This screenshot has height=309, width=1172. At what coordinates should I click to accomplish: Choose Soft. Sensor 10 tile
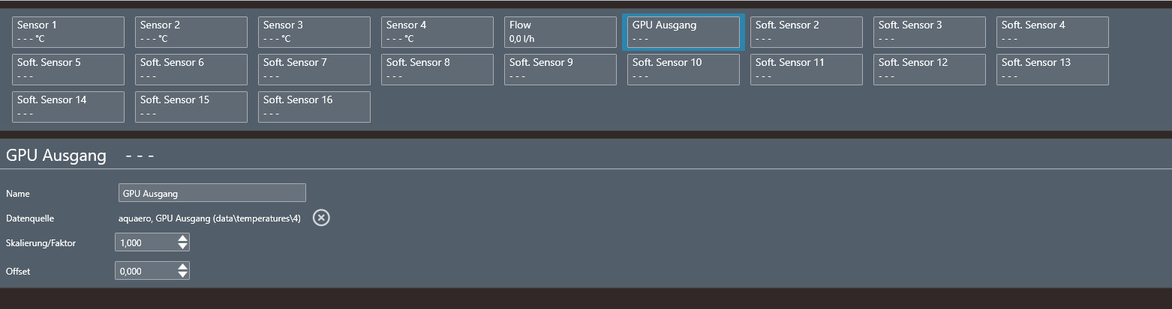(684, 69)
